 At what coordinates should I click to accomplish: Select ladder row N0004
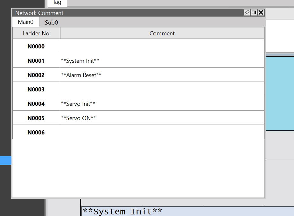click(x=36, y=104)
